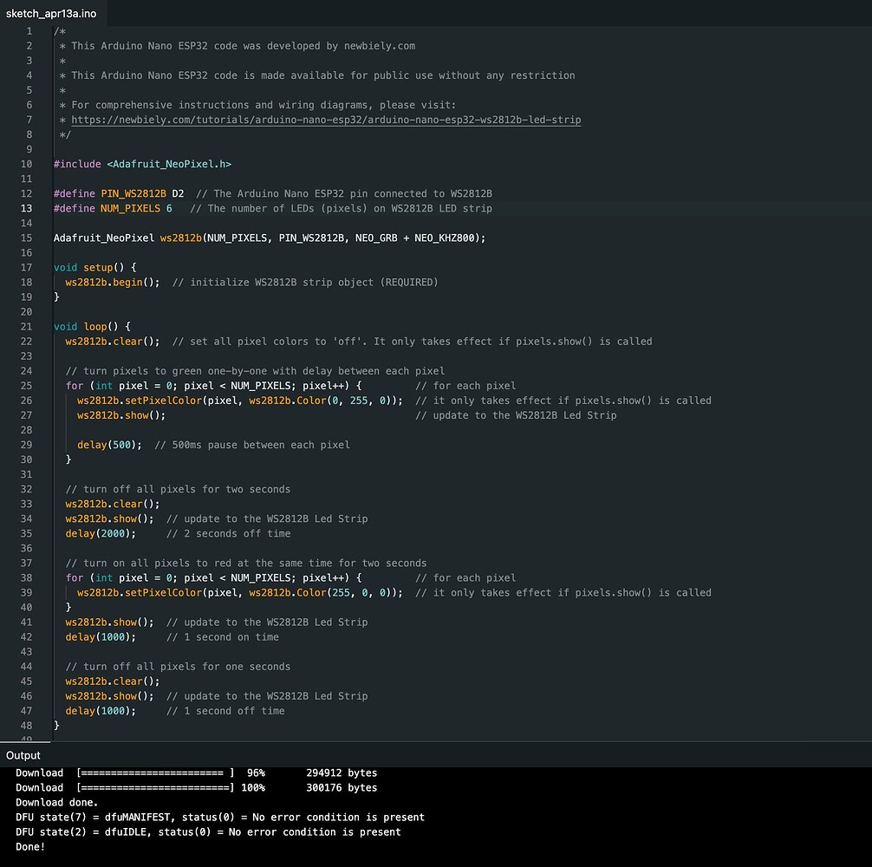
Task: Switch to the sketch_apr13a.ino tab
Action: click(x=51, y=13)
